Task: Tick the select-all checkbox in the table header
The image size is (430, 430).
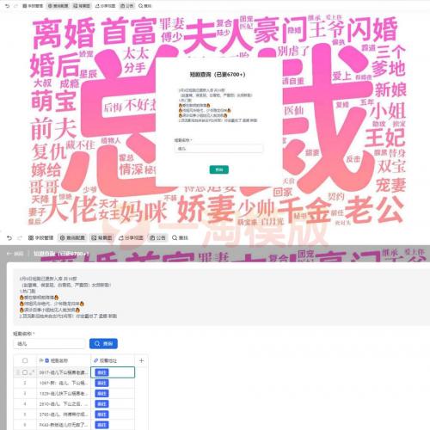Action: pyautogui.click(x=25, y=360)
